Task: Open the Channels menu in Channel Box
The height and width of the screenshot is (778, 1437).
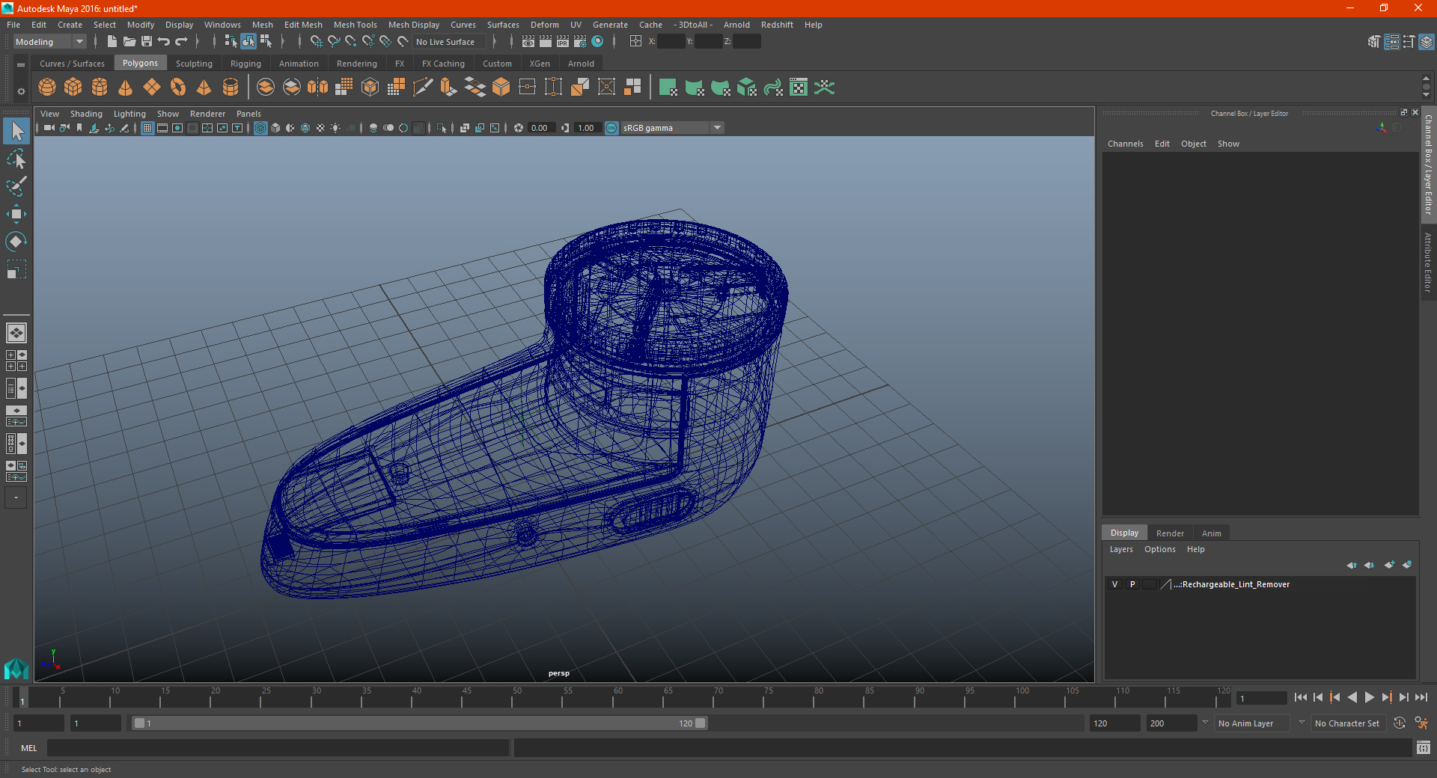Action: coord(1125,144)
